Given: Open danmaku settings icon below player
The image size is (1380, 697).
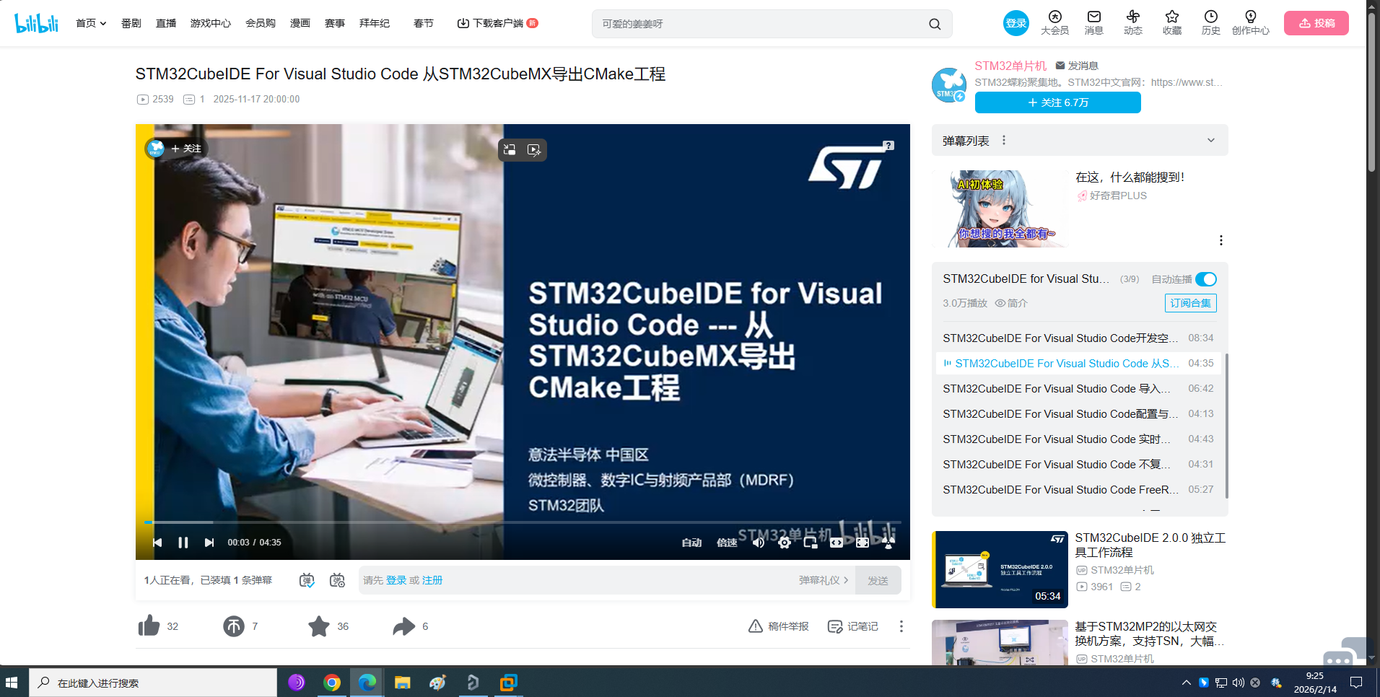Looking at the screenshot, I should click(337, 580).
